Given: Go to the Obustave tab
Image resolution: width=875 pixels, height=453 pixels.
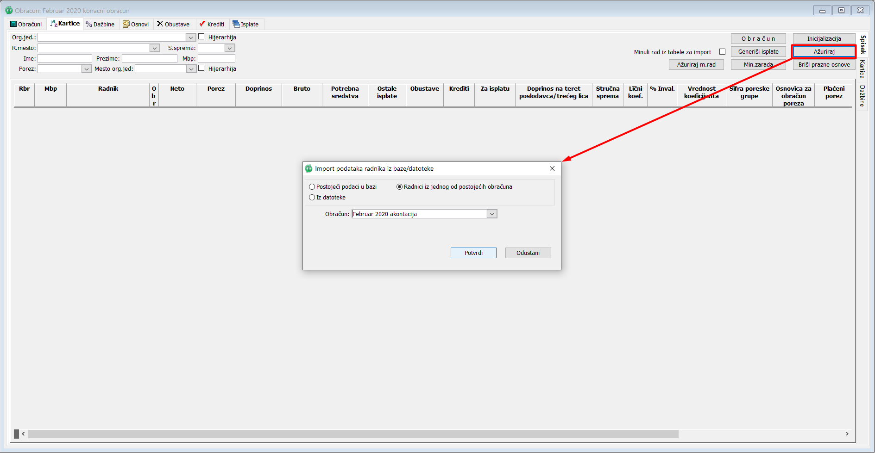Looking at the screenshot, I should pyautogui.click(x=173, y=24).
